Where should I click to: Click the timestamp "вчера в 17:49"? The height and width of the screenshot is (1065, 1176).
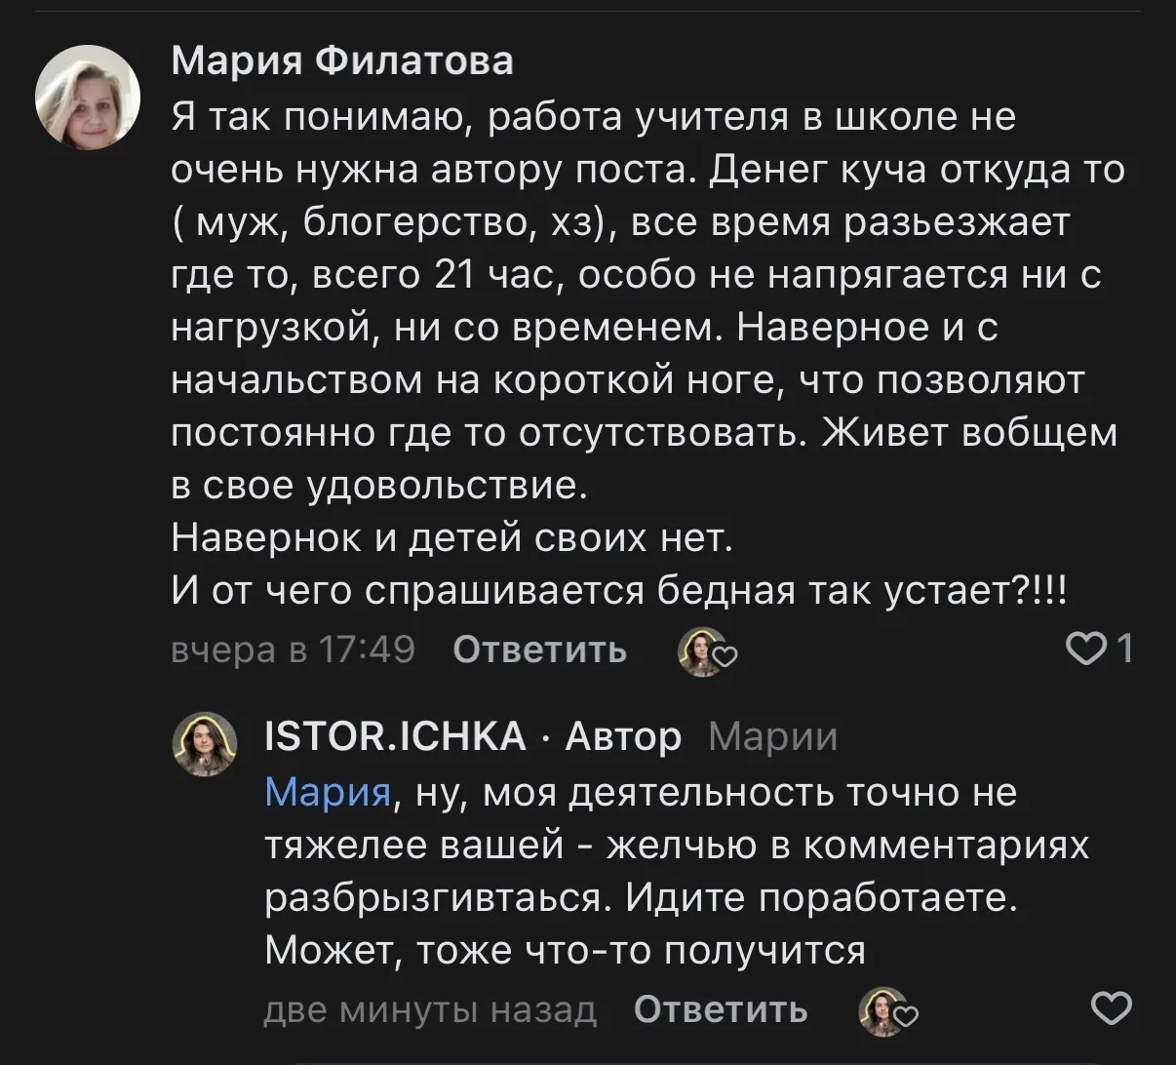pyautogui.click(x=293, y=650)
